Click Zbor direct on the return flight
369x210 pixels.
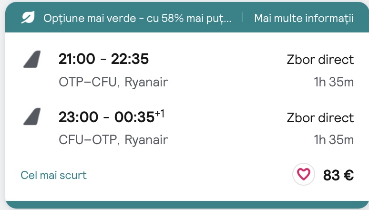[320, 117]
